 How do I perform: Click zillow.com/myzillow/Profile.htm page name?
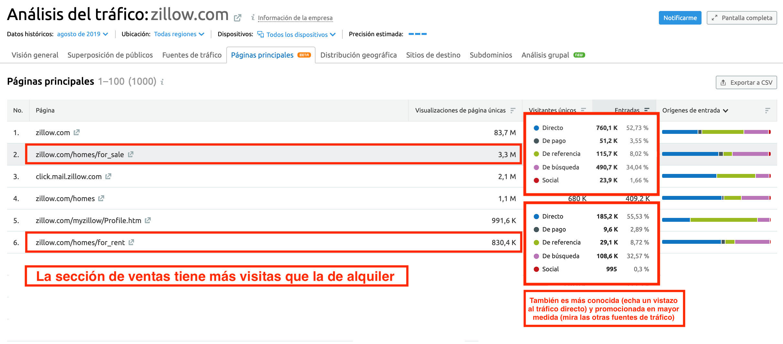pos(89,220)
